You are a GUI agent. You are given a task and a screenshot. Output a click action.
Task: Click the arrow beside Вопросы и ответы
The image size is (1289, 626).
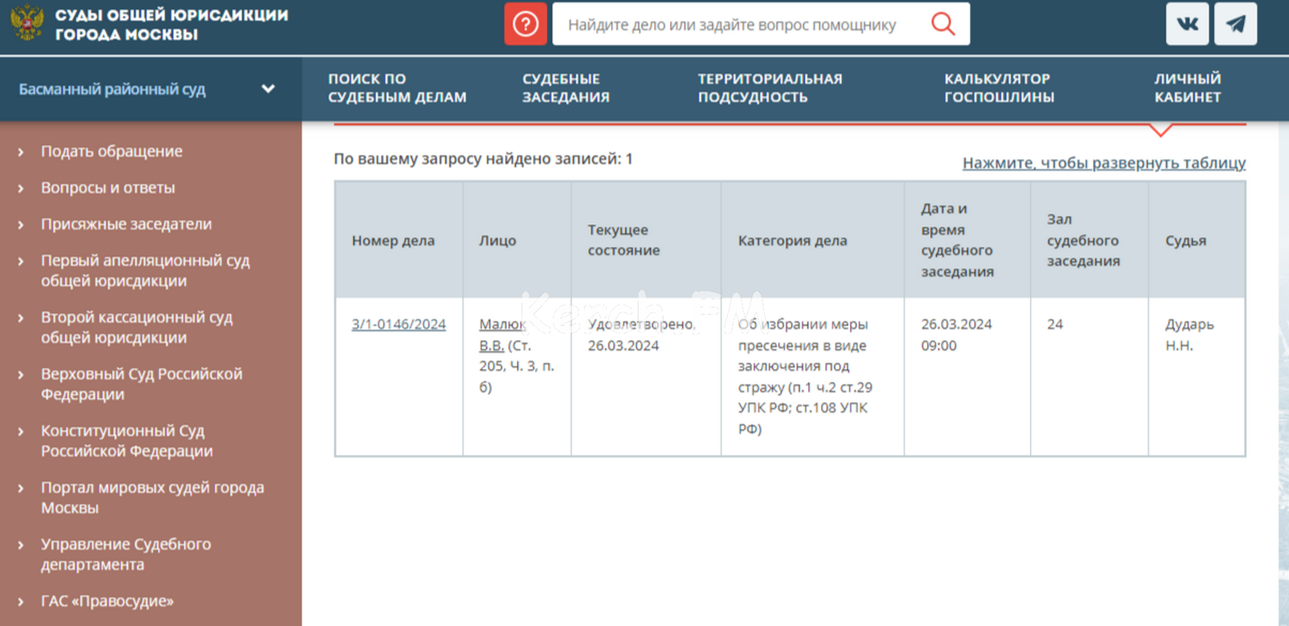pos(21,189)
